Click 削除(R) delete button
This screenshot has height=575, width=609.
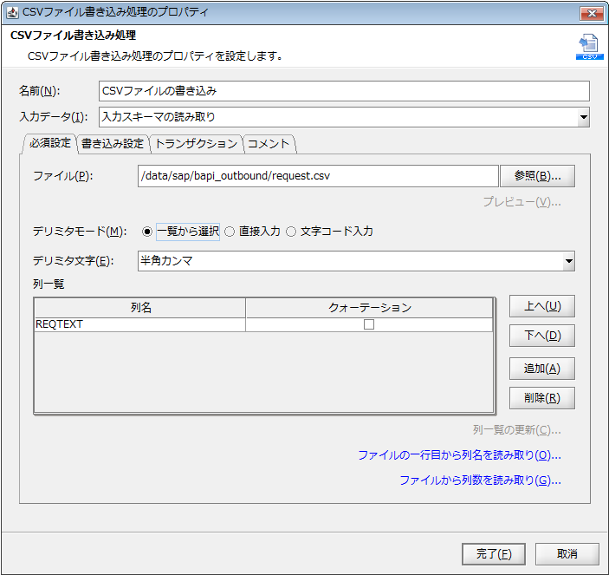(541, 398)
